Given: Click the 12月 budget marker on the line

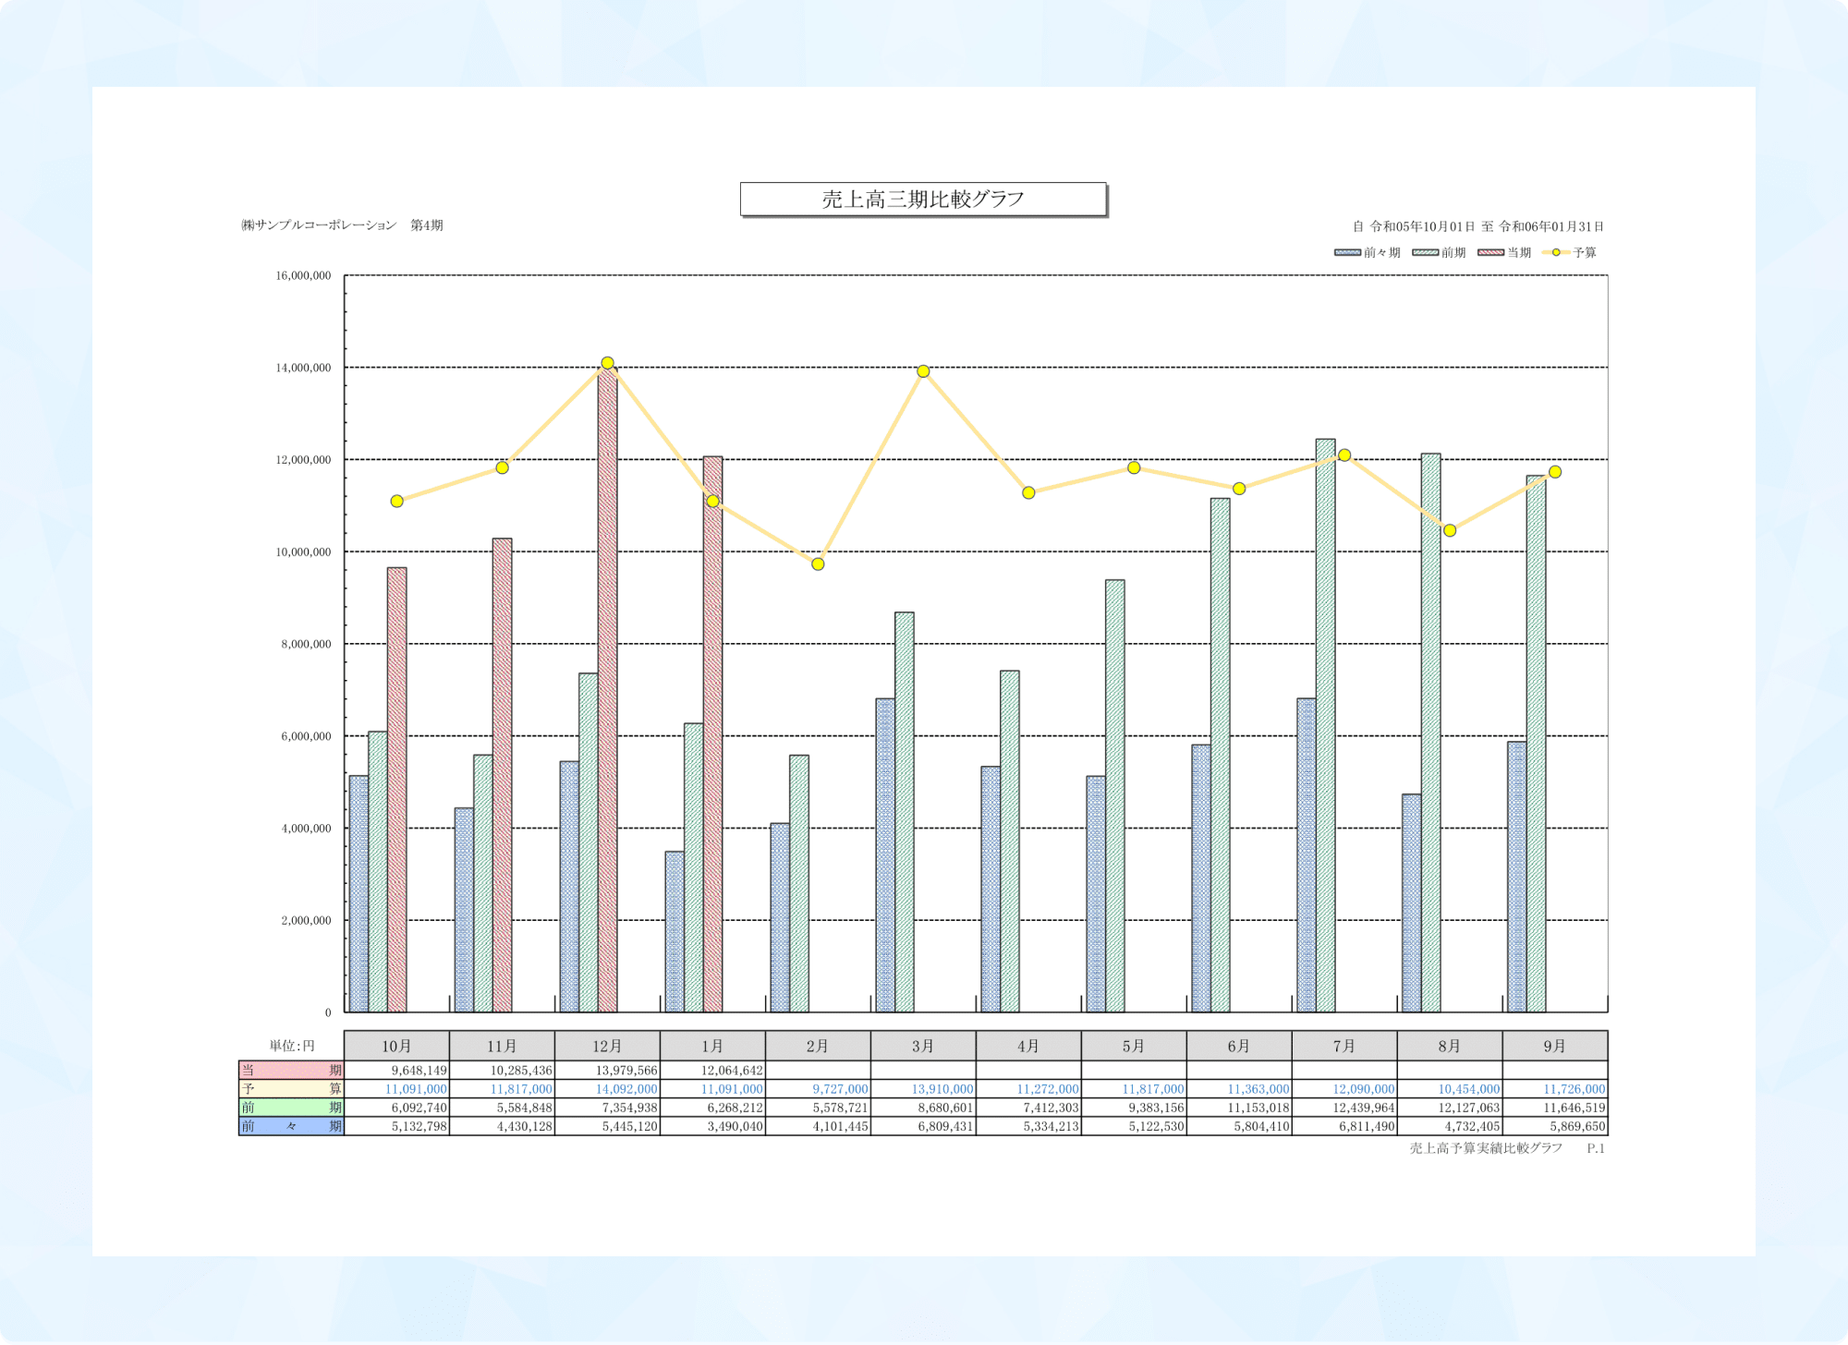Looking at the screenshot, I should click(607, 363).
